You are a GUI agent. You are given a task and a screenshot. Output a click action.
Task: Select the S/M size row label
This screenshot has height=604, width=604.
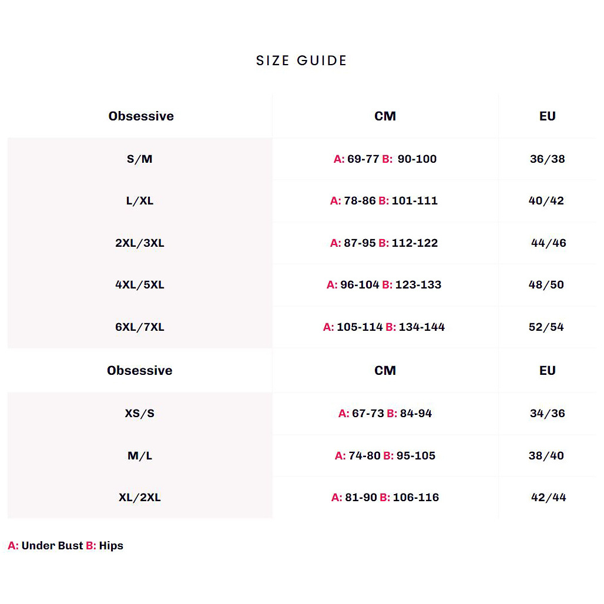click(140, 159)
